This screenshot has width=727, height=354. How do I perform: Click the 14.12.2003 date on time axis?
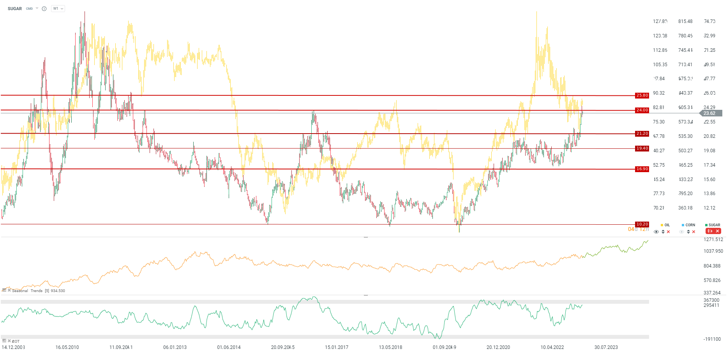[x=13, y=347]
